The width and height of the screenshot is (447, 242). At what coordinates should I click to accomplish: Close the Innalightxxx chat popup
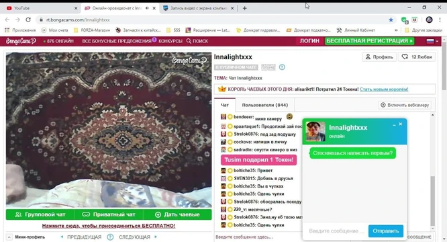(x=401, y=124)
